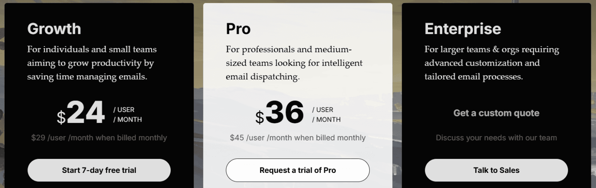Click the Start 7-day free trial button

click(x=99, y=170)
